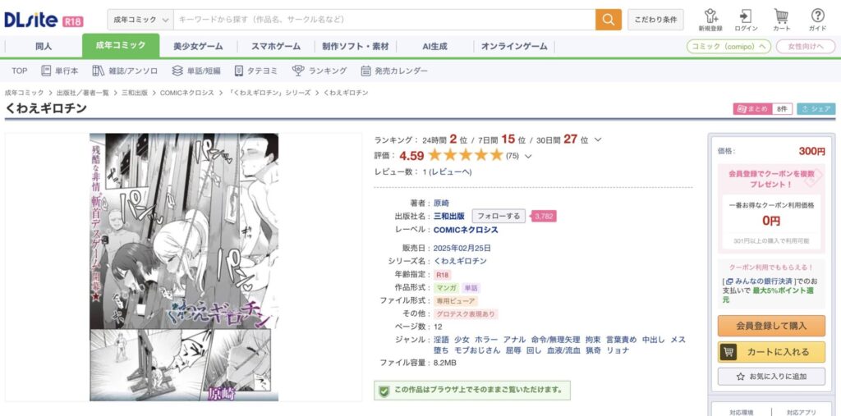The width and height of the screenshot is (841, 416).
Task: Switch to the 同人 tab
Action: point(44,46)
